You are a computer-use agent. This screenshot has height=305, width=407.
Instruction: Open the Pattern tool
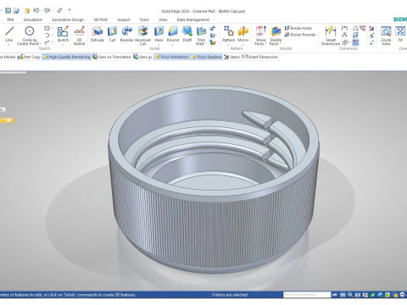click(x=228, y=34)
